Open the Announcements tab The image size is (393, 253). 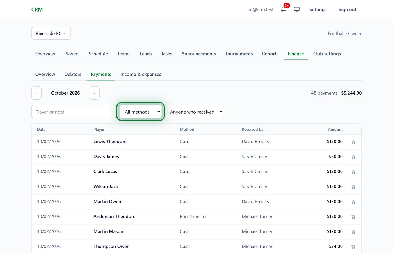(x=198, y=54)
